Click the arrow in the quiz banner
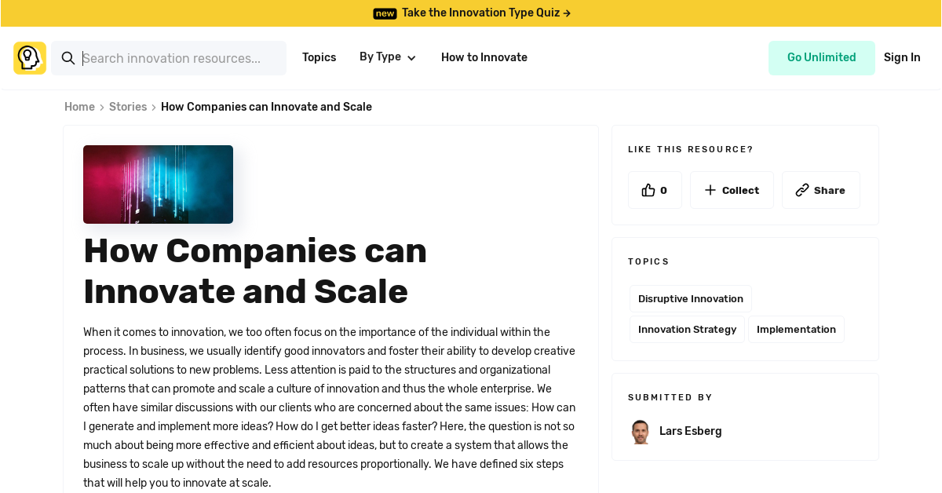Screen dimensions: 942x493 pos(567,13)
